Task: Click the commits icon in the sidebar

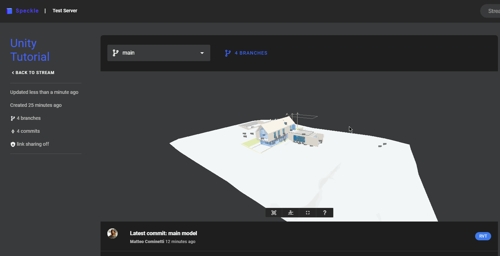Action: pos(13,131)
